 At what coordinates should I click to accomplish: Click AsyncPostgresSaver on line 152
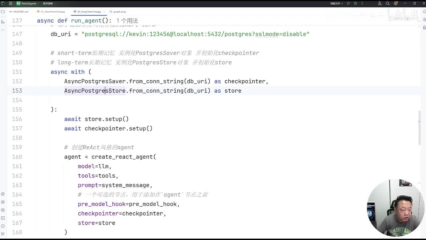95,81
